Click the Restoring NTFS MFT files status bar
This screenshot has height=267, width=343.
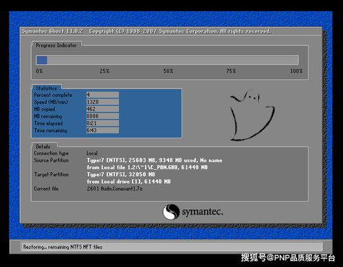click(x=172, y=247)
